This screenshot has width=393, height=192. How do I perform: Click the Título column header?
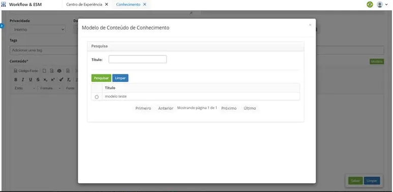(x=110, y=88)
